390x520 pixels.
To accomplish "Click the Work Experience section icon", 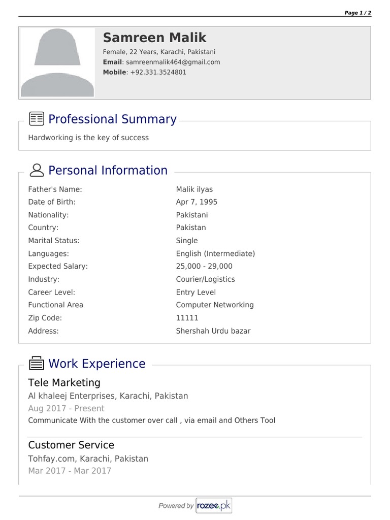I will coord(37,364).
